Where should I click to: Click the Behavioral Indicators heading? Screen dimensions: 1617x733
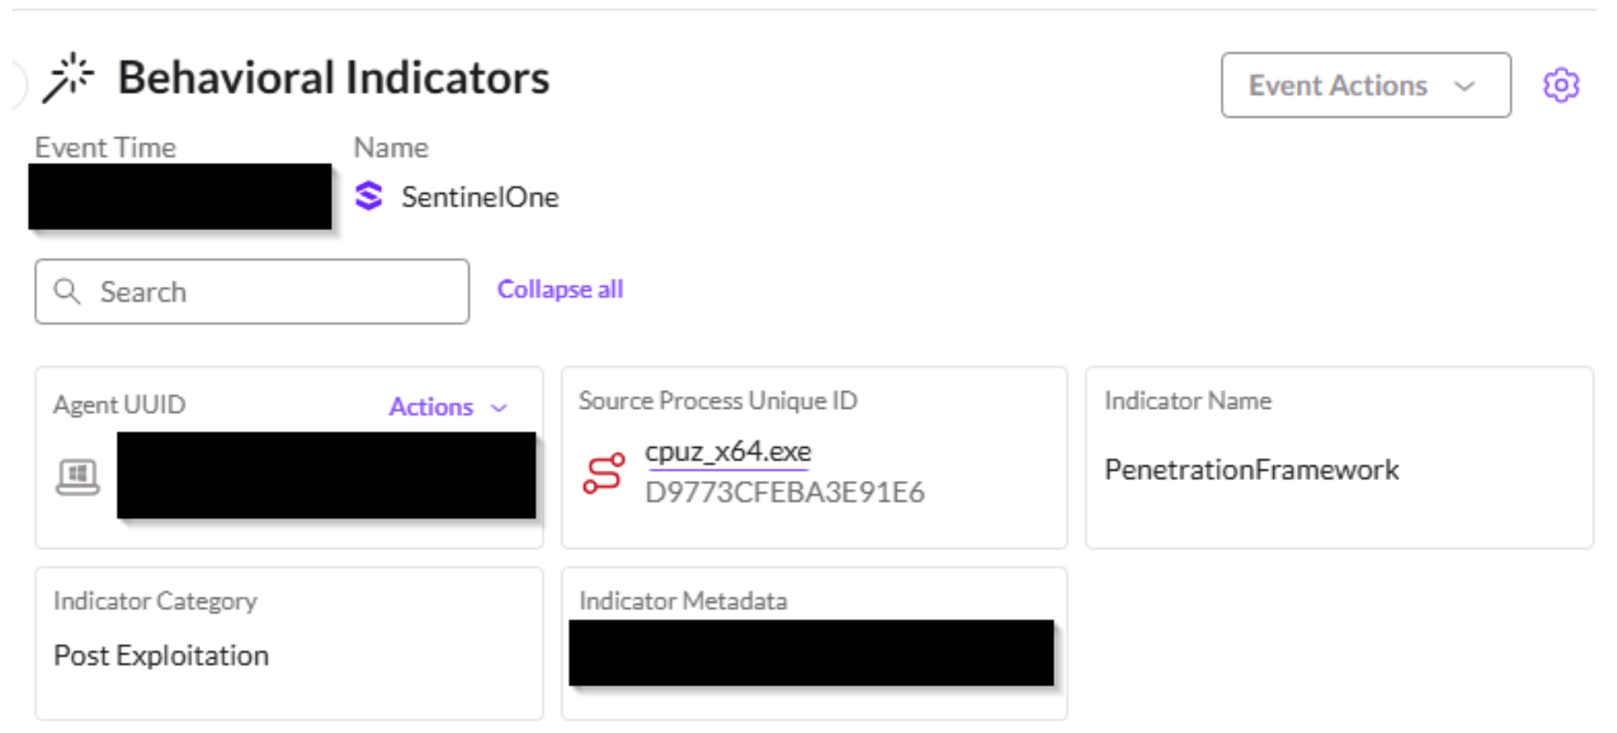(x=334, y=78)
